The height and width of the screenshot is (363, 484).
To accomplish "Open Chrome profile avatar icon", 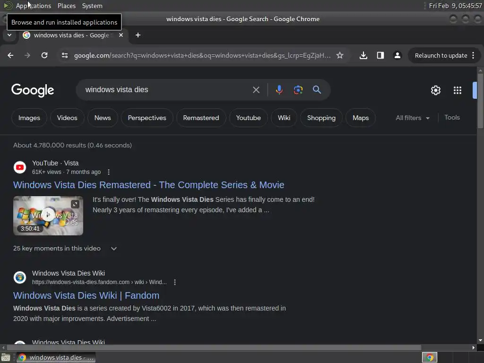I will (x=397, y=55).
